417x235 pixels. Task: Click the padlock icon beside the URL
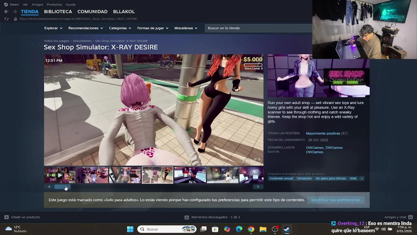click(15, 19)
